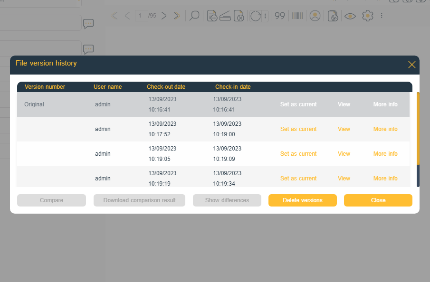Screen dimensions: 430x282
Task: Click the quotation marks icon in toolbar
Action: click(280, 16)
